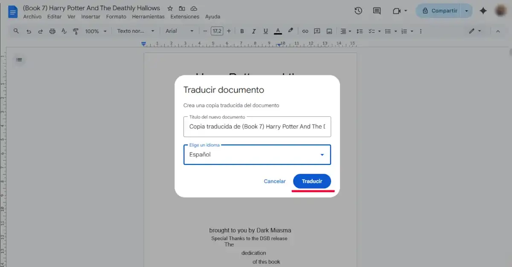Click Cancelar in the dialog

tap(274, 181)
